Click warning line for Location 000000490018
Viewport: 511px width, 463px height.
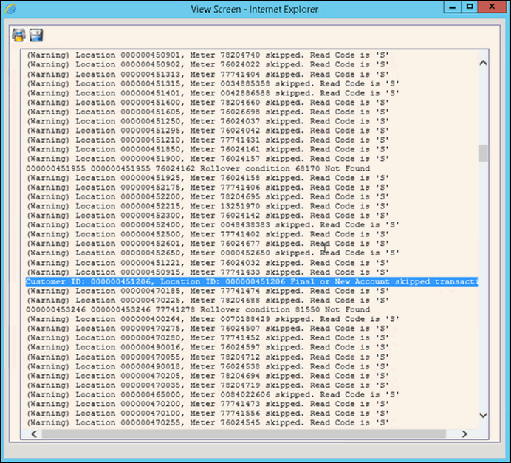pos(208,367)
